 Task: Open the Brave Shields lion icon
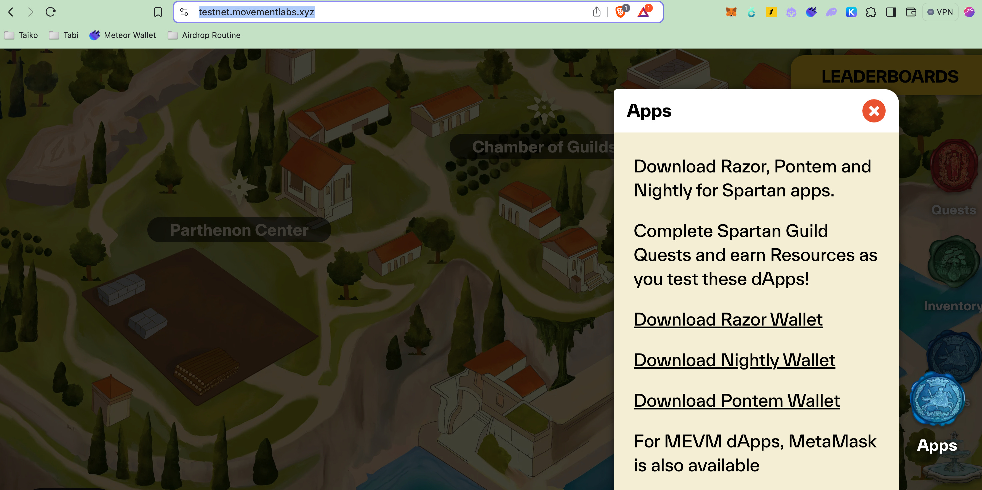[x=621, y=12]
